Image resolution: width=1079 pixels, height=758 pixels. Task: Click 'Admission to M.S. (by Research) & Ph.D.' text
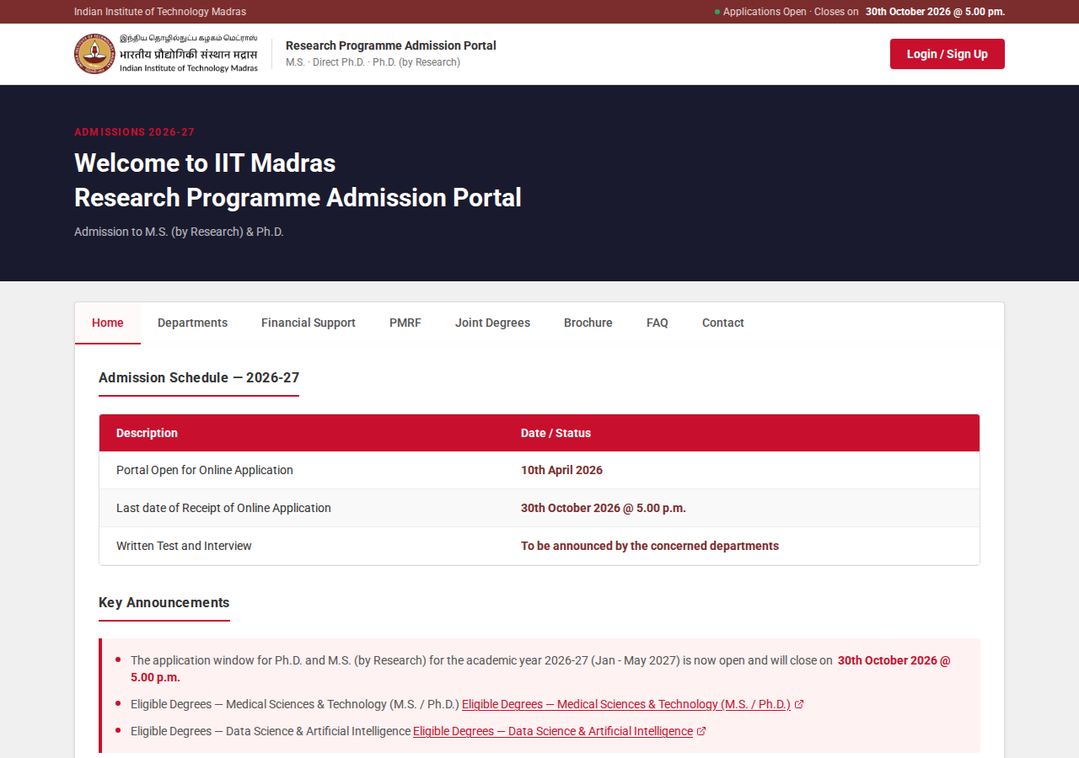click(179, 232)
